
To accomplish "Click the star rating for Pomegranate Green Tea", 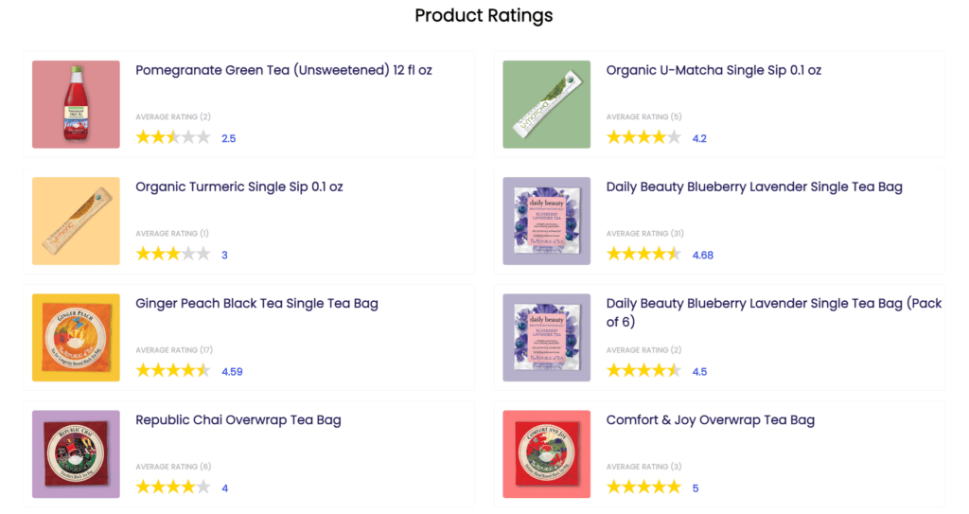I will click(x=173, y=137).
